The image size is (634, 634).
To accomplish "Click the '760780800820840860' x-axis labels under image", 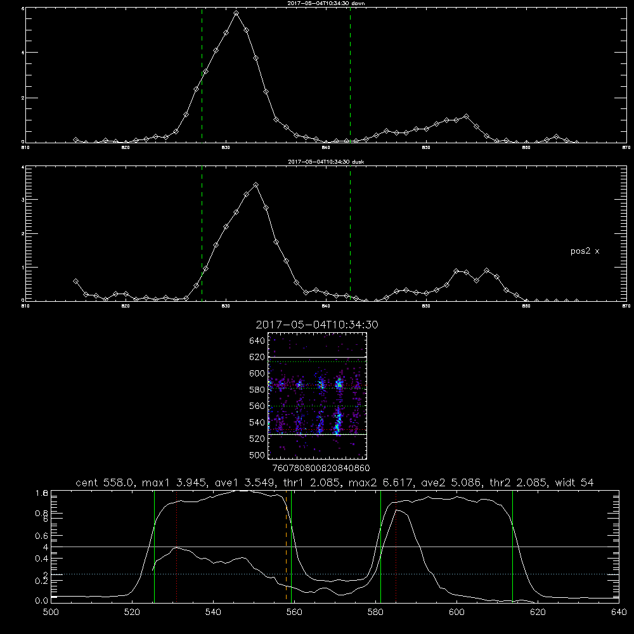I will [x=321, y=469].
